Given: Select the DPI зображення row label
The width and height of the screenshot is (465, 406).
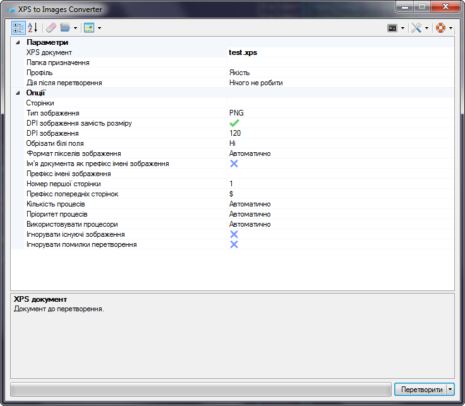Looking at the screenshot, I should [52, 133].
